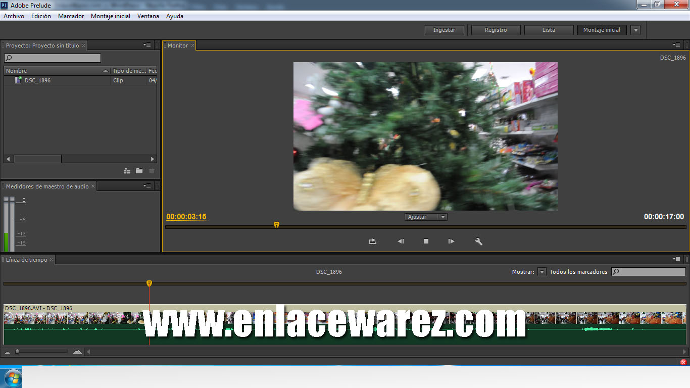Click the magnifier icon in timeline marker search
The width and height of the screenshot is (690, 388).
616,272
